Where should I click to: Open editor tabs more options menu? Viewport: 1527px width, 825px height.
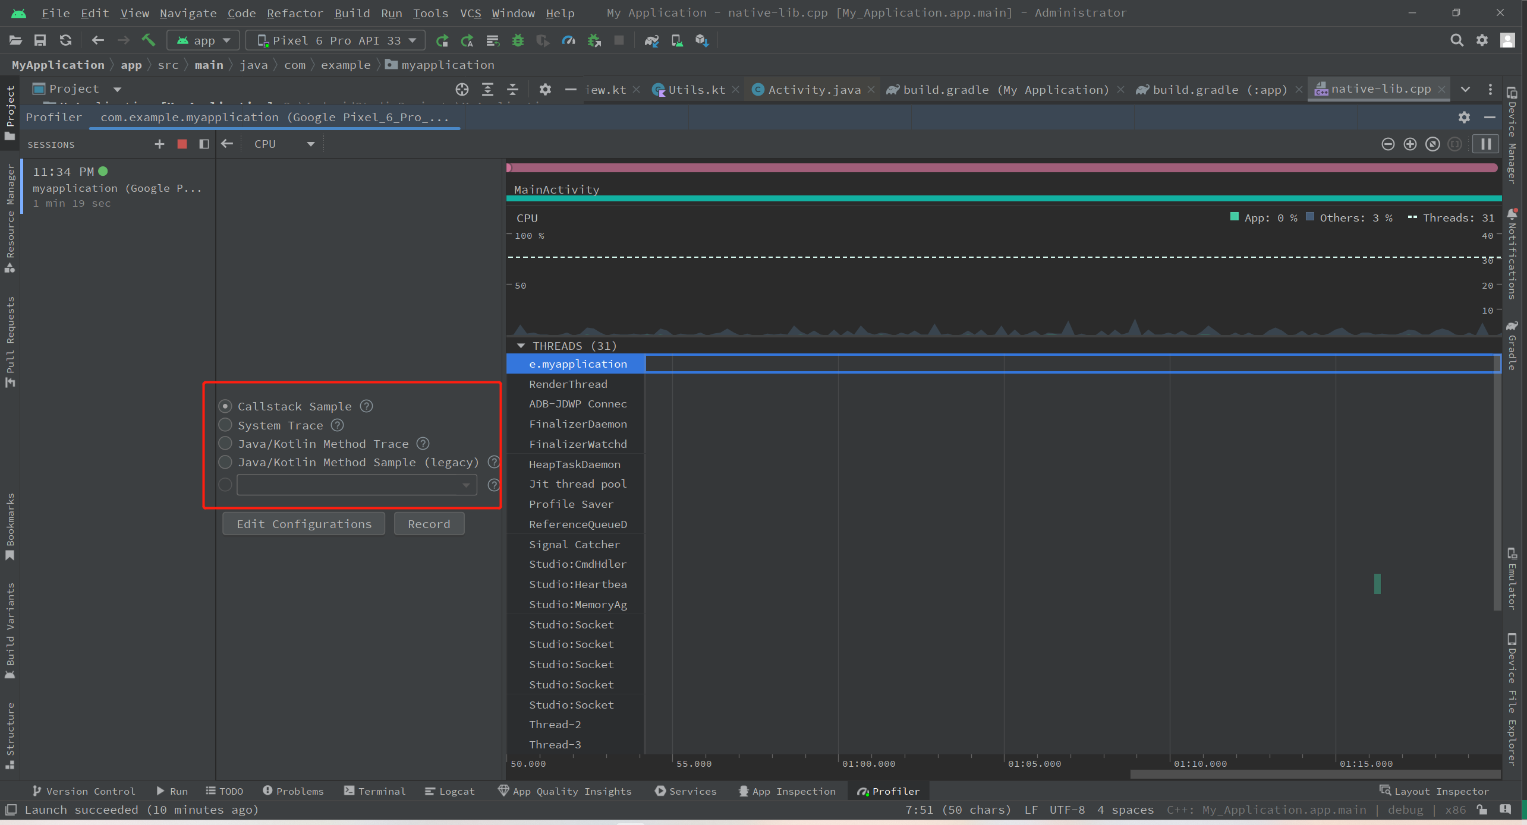pyautogui.click(x=1490, y=90)
